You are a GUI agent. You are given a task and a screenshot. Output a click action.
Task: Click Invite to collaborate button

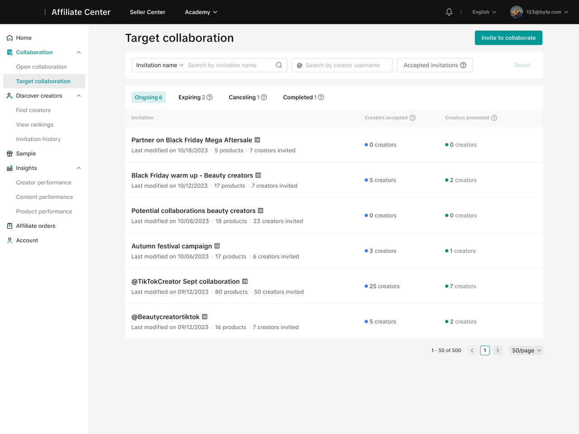click(x=508, y=38)
